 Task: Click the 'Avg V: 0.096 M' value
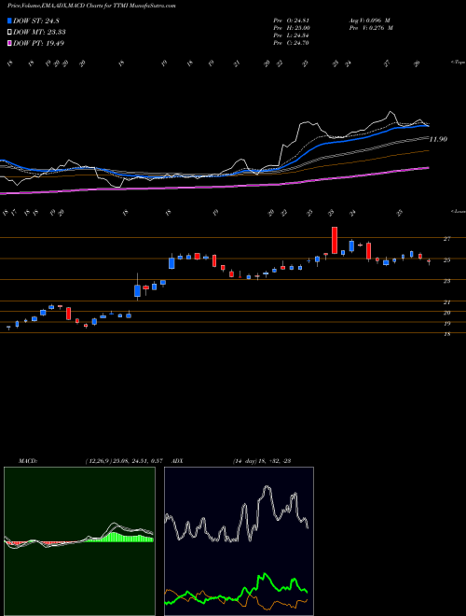369,21
